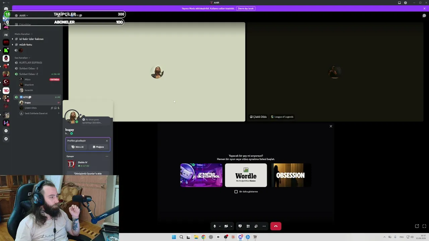Open the microphone options dropdown arrow
429x241 pixels.
[220, 226]
